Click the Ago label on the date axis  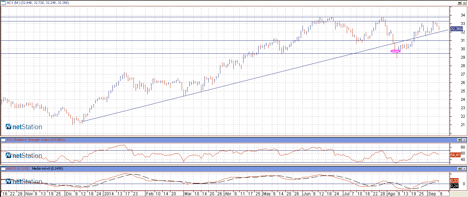392,193
